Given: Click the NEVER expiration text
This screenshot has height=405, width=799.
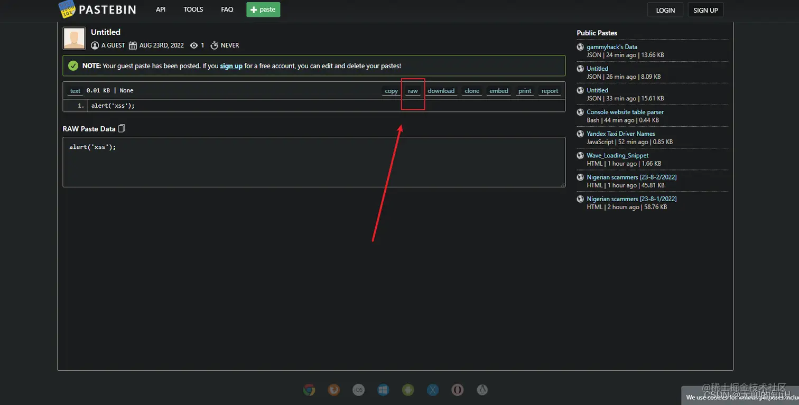Looking at the screenshot, I should 230,45.
